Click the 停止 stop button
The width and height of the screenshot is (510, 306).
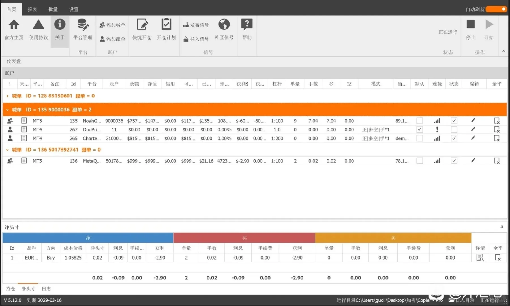(x=470, y=24)
